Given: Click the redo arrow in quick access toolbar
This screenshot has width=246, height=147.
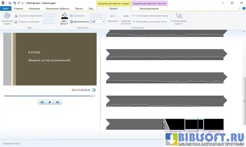Looking at the screenshot, I should [19, 3].
